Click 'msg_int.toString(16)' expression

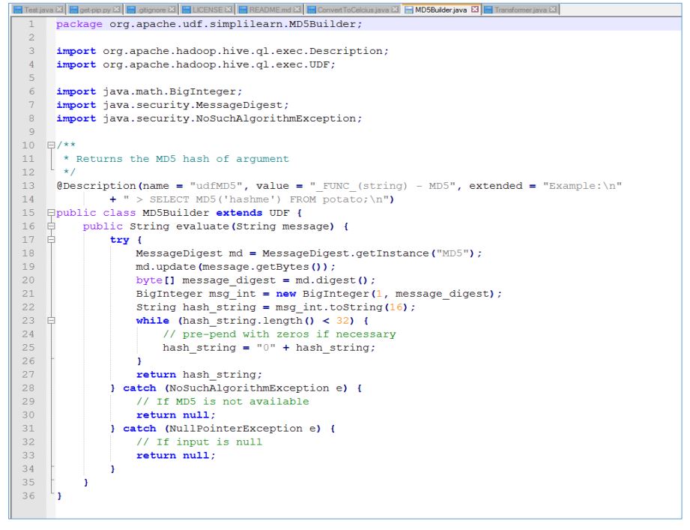pyautogui.click(x=342, y=307)
